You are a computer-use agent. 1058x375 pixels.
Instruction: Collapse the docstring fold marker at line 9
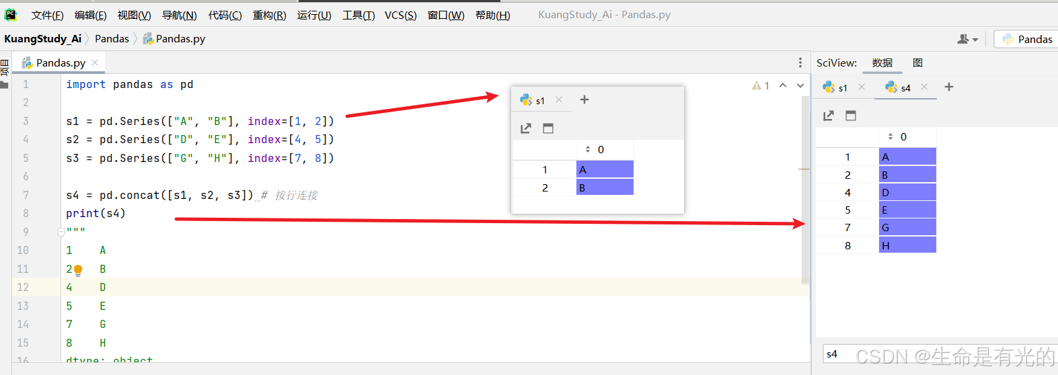(61, 232)
